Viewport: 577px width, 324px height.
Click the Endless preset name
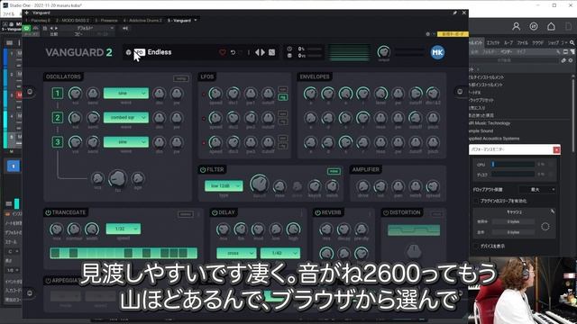pyautogui.click(x=160, y=52)
